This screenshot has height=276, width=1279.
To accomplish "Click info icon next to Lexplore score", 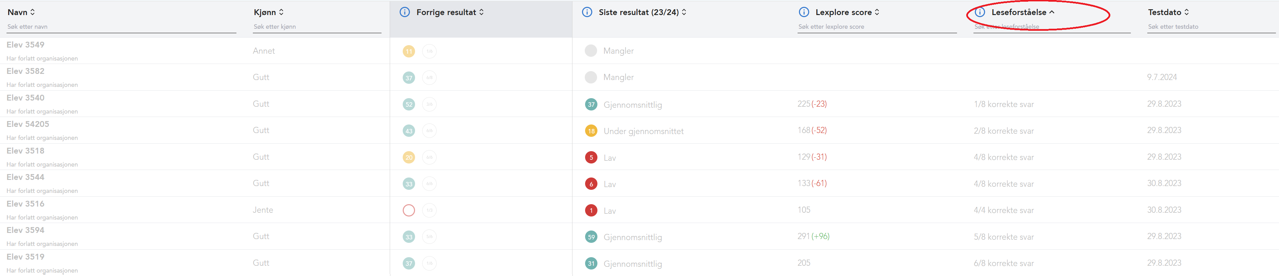I will pos(803,12).
